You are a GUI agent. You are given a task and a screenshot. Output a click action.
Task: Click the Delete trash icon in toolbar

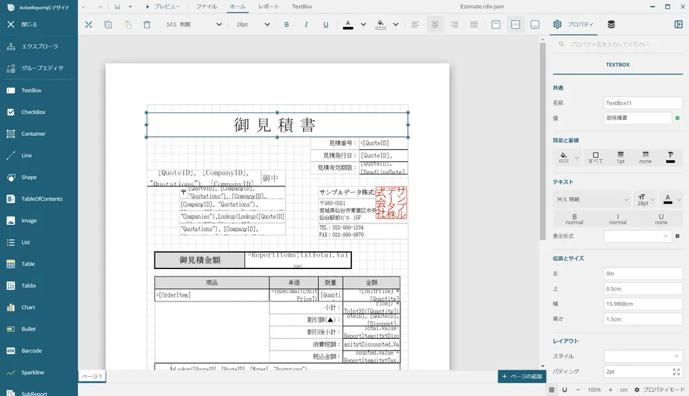tap(147, 25)
